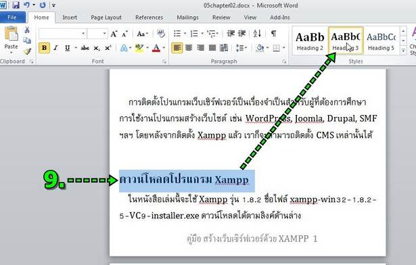The height and width of the screenshot is (265, 416).
Task: Click the Sort A-Z icon
Action: [257, 33]
